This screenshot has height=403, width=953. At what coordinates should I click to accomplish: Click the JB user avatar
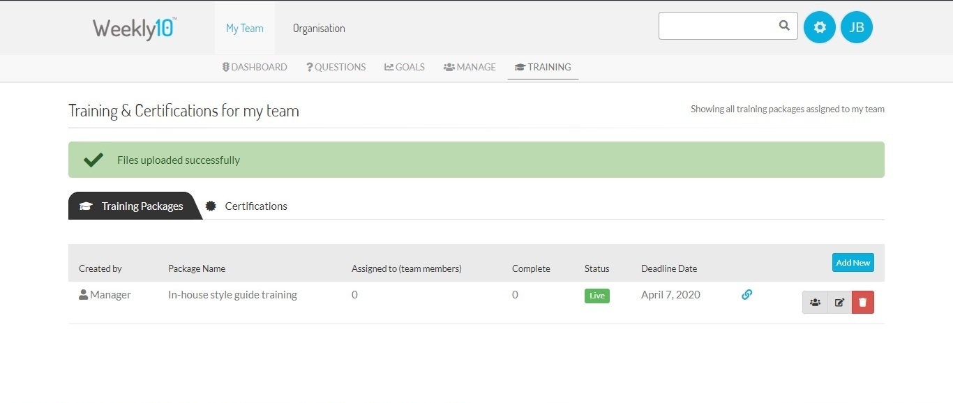857,28
